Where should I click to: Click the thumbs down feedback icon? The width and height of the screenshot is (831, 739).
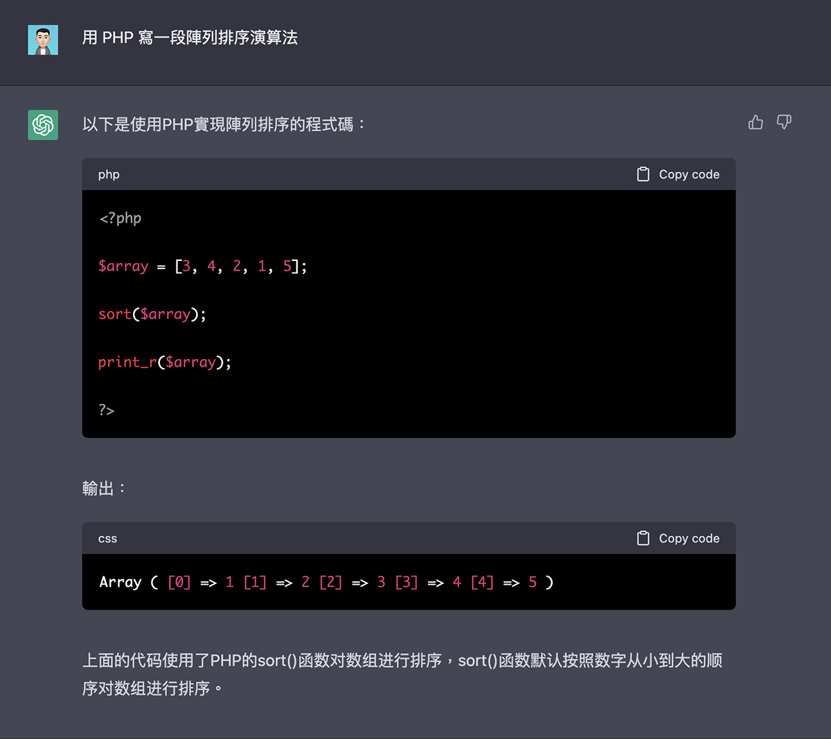pos(784,122)
